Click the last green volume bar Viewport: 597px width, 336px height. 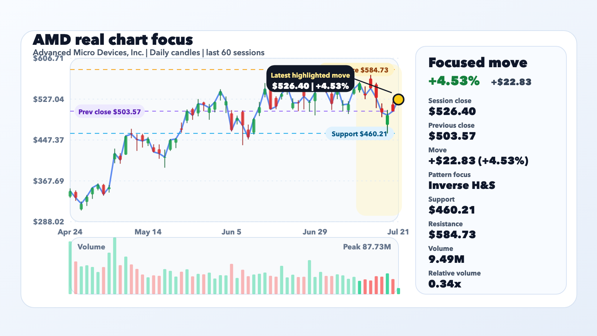(398, 291)
